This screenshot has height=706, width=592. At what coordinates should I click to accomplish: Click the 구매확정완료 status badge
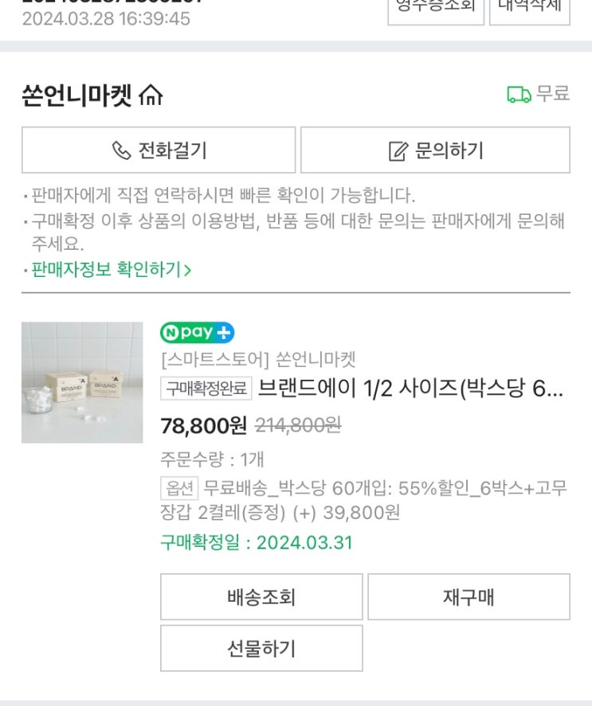tap(207, 388)
